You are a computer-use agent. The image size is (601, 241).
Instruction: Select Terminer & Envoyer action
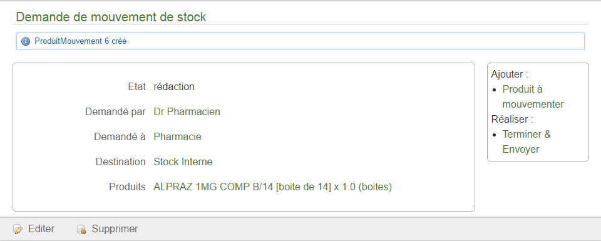tap(527, 141)
